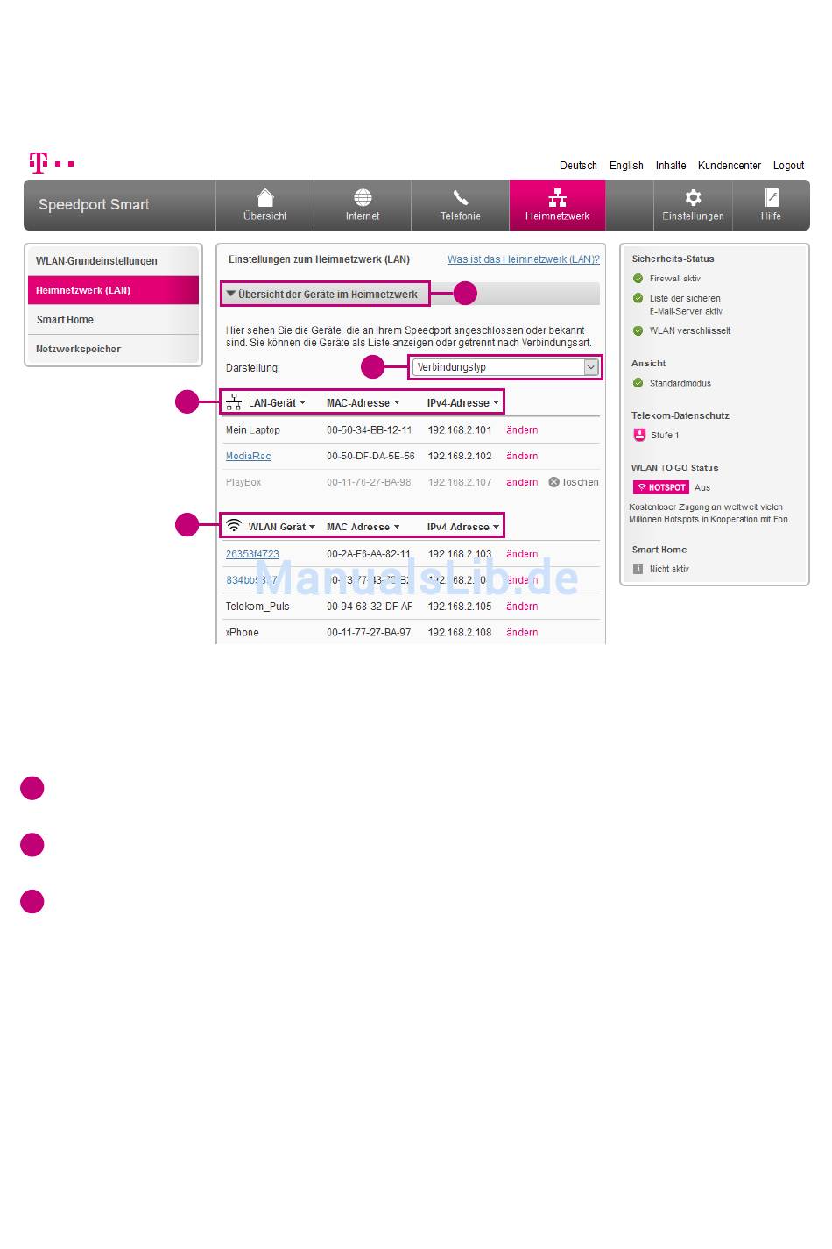Sort WLAN table by MAC-Adresse
The height and width of the screenshot is (1249, 832).
click(x=363, y=527)
